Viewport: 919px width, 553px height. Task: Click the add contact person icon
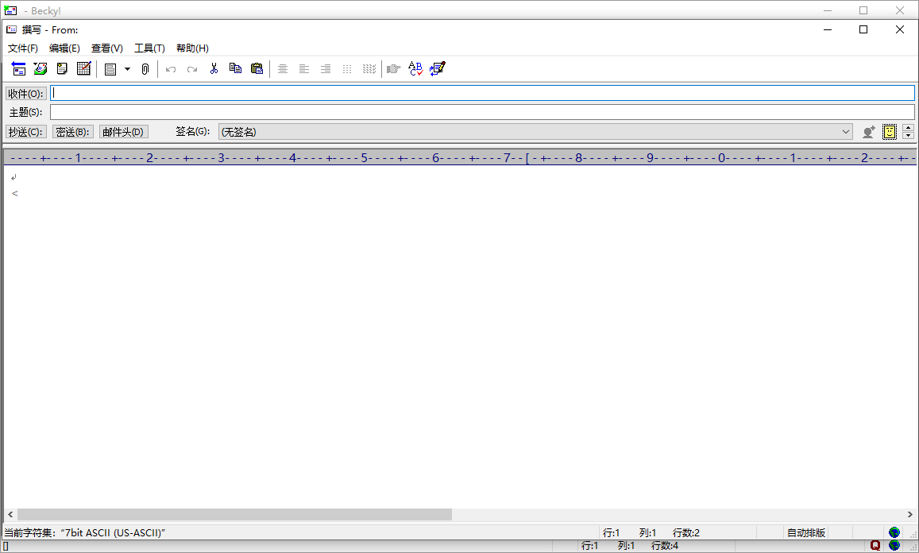pyautogui.click(x=869, y=132)
